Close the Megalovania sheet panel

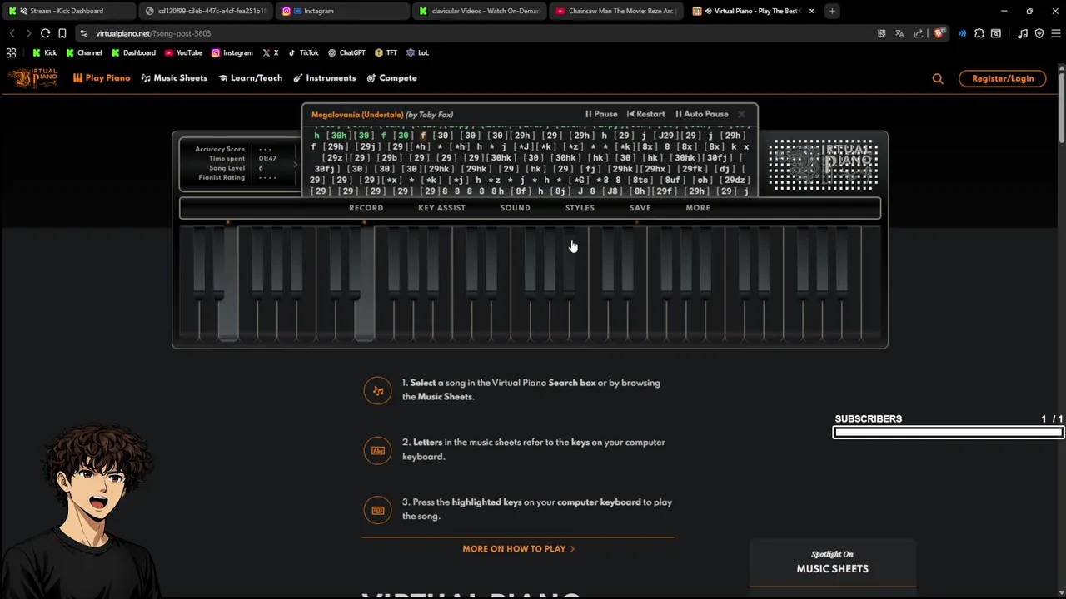(x=741, y=114)
